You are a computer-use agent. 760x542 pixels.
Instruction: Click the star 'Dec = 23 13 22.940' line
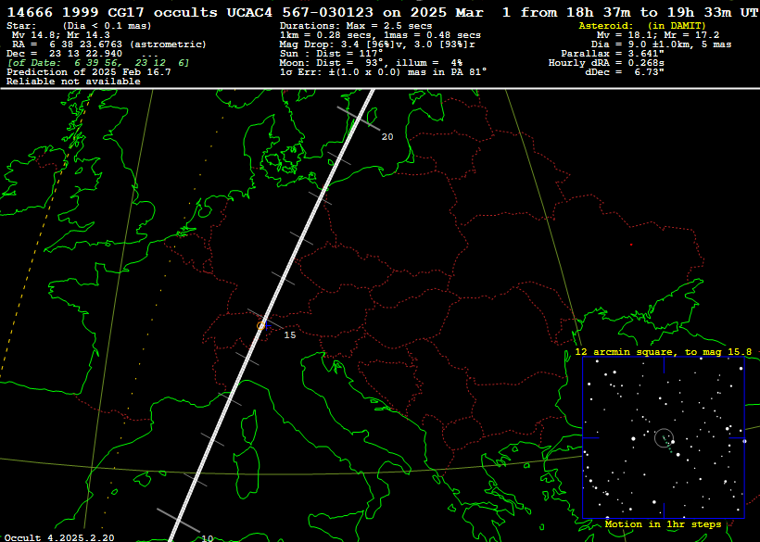(x=65, y=54)
